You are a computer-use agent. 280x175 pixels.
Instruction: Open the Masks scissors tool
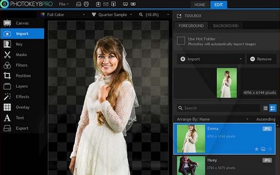coord(22,54)
